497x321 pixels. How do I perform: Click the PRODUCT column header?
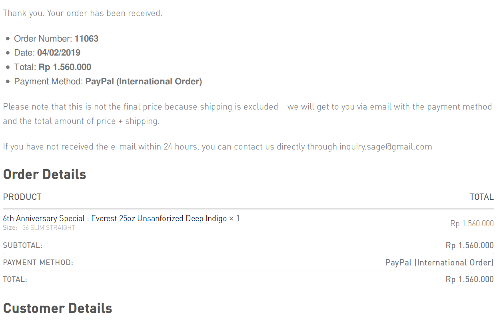(22, 197)
